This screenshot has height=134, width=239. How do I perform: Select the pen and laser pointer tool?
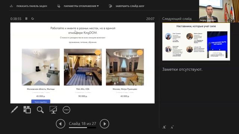[x=14, y=110]
